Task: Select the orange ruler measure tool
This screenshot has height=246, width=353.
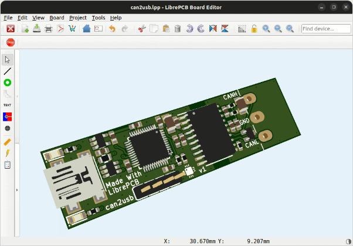Action: tap(8, 142)
